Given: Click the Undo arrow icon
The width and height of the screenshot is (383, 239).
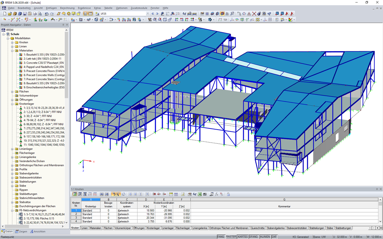Looking at the screenshot, I should (x=46, y=14).
